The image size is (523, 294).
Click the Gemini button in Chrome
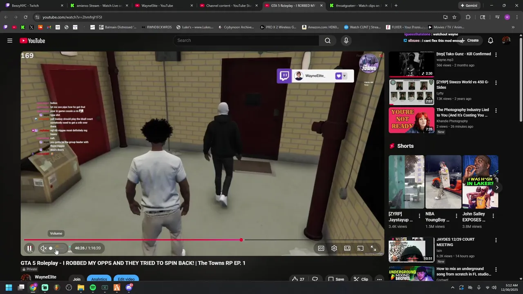pos(469,6)
